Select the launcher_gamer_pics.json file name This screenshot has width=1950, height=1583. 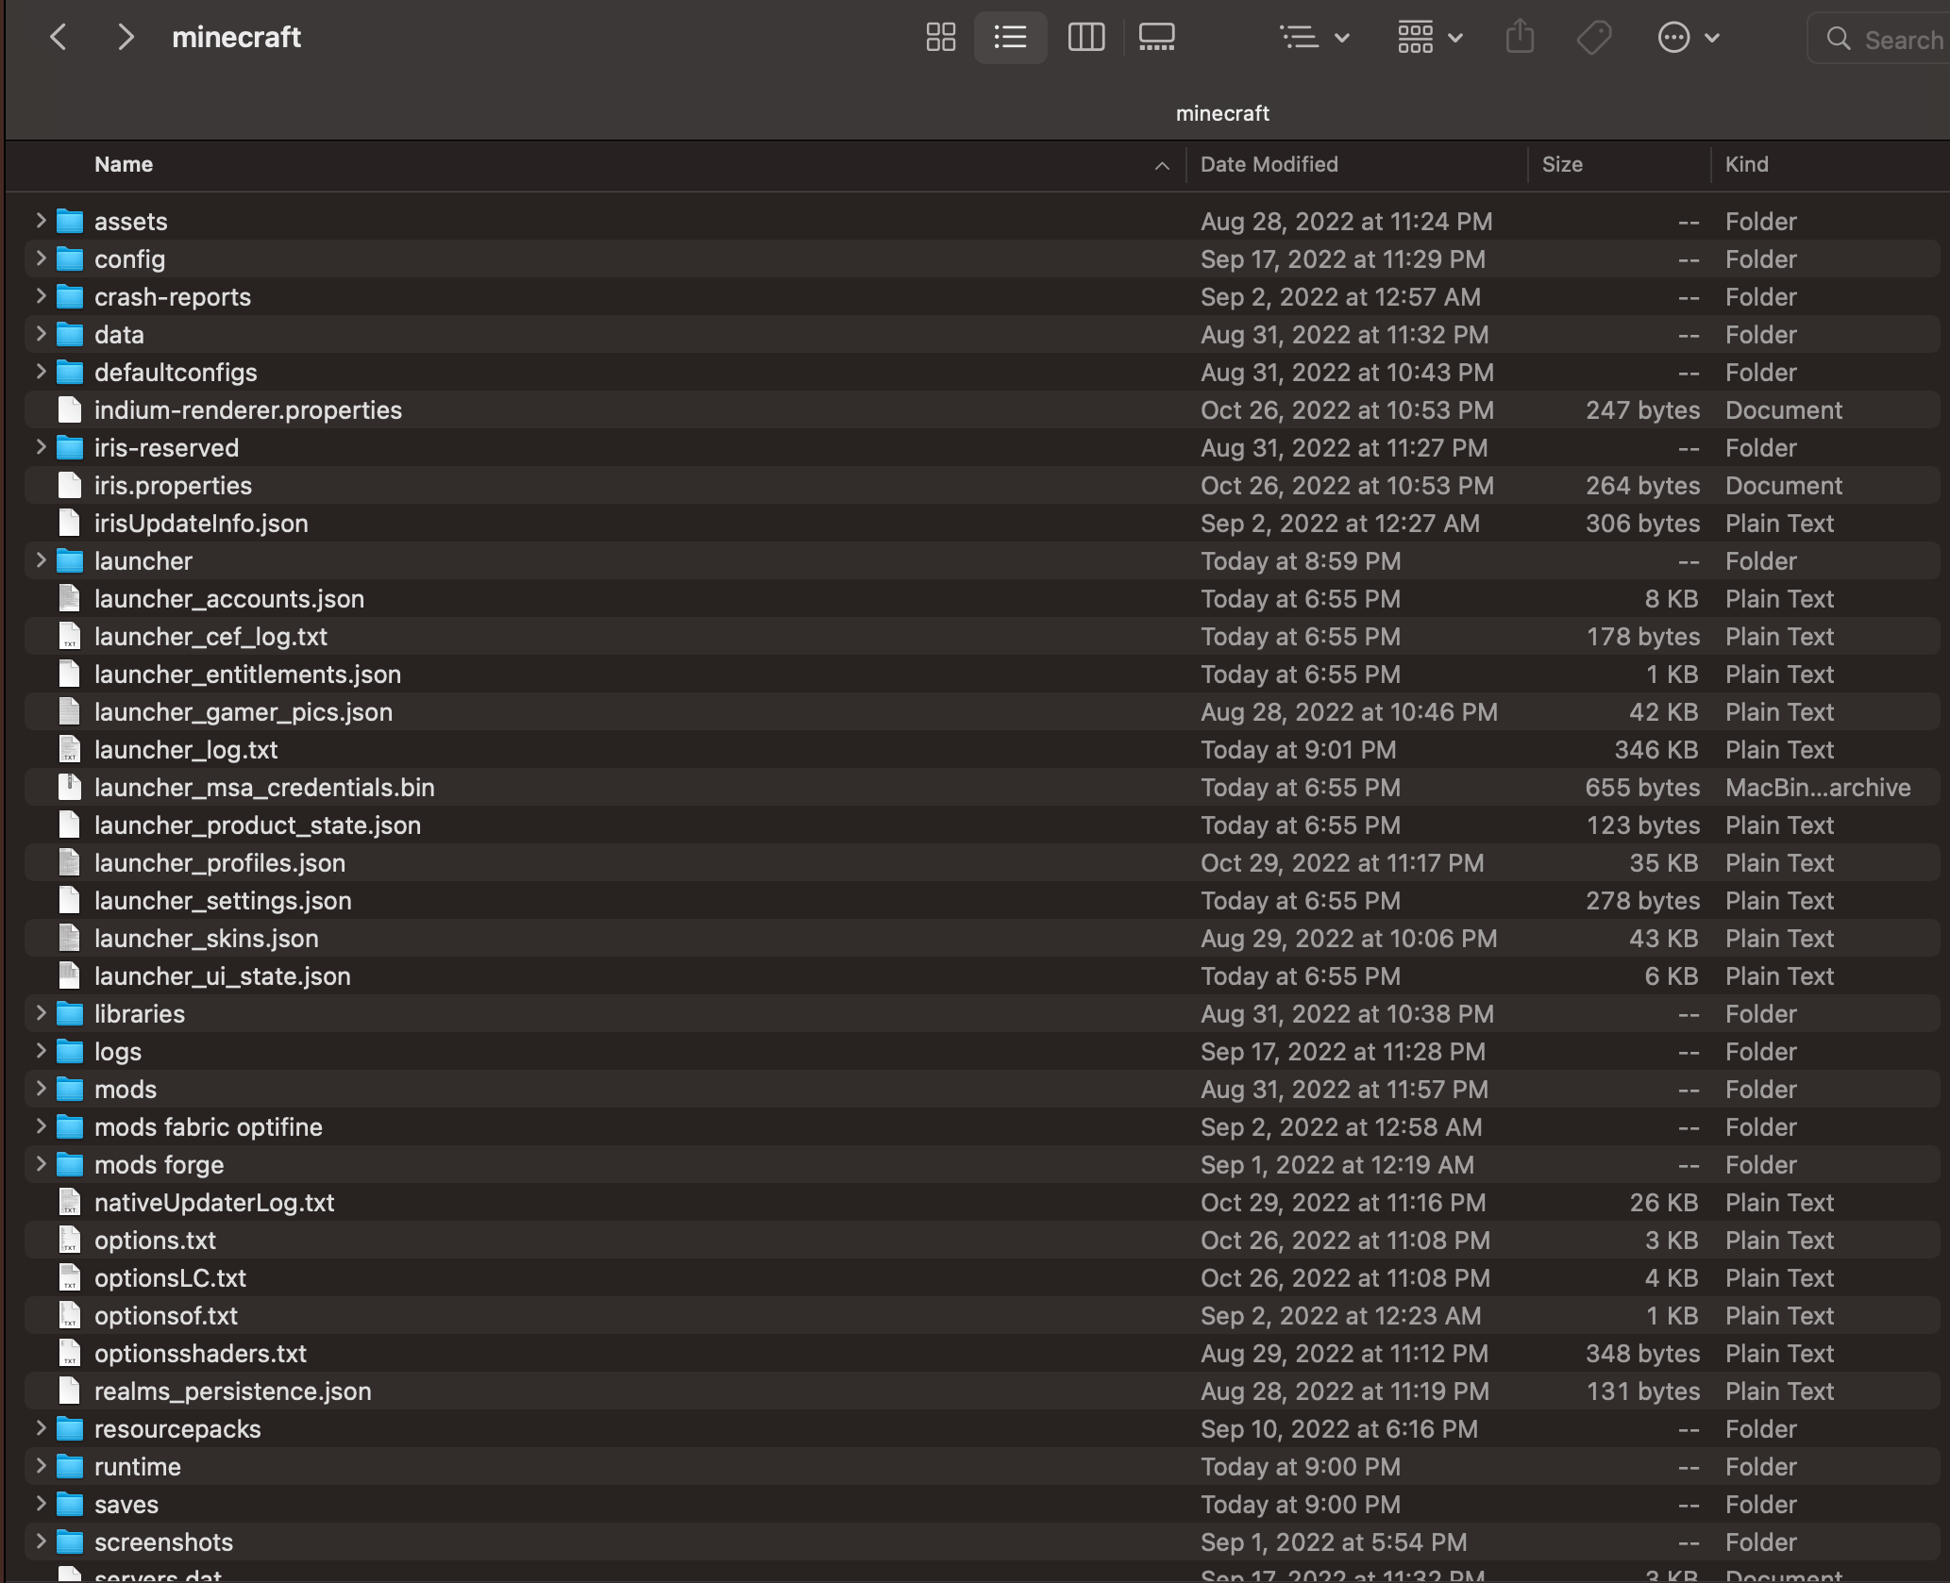[x=244, y=712]
